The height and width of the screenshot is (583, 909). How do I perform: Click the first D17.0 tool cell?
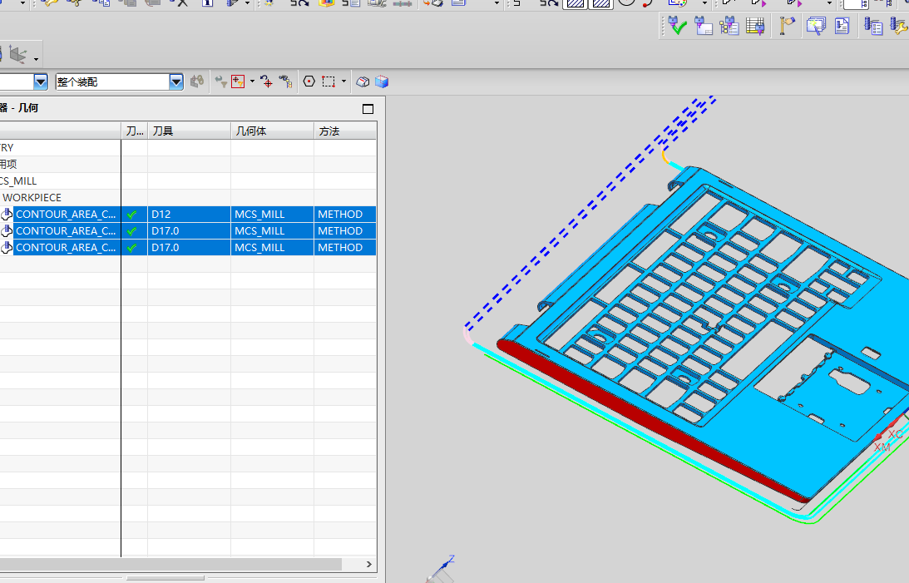[x=189, y=230]
